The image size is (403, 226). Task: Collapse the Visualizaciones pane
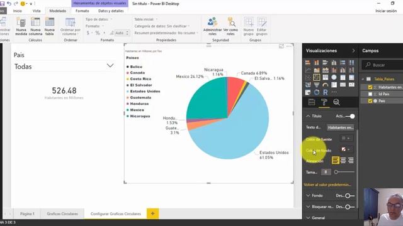(x=354, y=51)
